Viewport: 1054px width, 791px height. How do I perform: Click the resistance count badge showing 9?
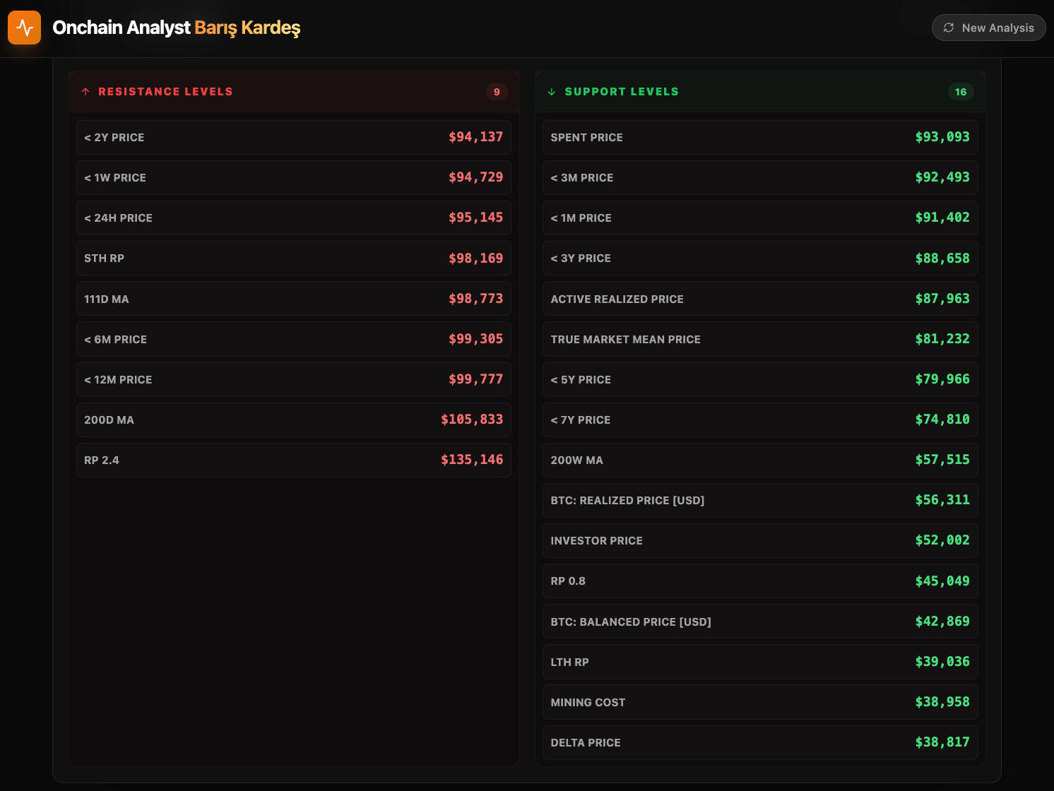click(x=497, y=92)
